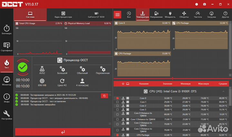Click the 74,00 °C Core 0 maximum value
Viewport: 232px width, 137px height.
click(205, 98)
